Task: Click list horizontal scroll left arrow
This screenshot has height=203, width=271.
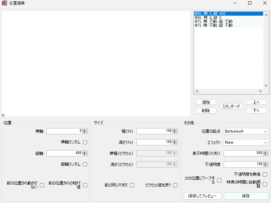Action: point(197,91)
